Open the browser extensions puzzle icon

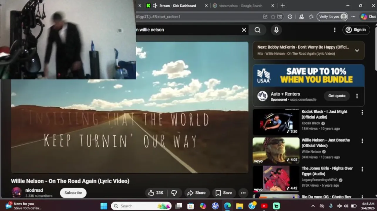point(290,17)
